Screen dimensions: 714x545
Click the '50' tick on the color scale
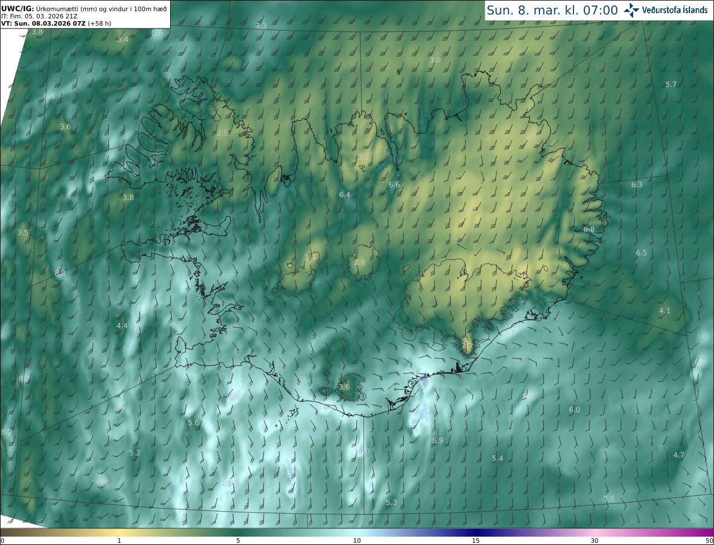[709, 541]
